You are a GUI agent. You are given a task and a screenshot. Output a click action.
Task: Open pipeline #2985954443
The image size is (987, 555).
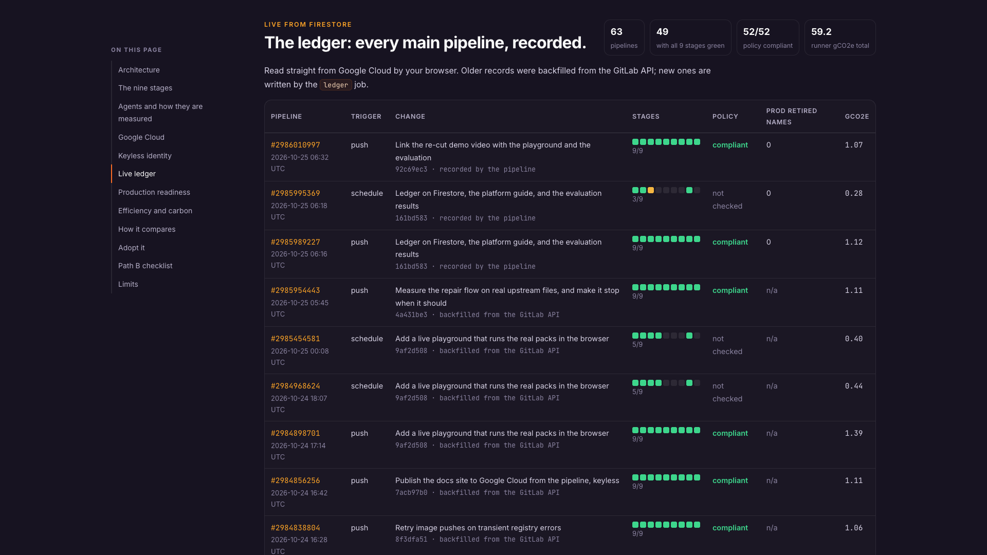pos(296,290)
